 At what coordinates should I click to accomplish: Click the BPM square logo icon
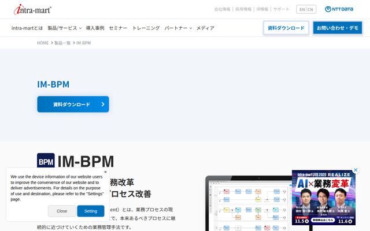click(46, 161)
